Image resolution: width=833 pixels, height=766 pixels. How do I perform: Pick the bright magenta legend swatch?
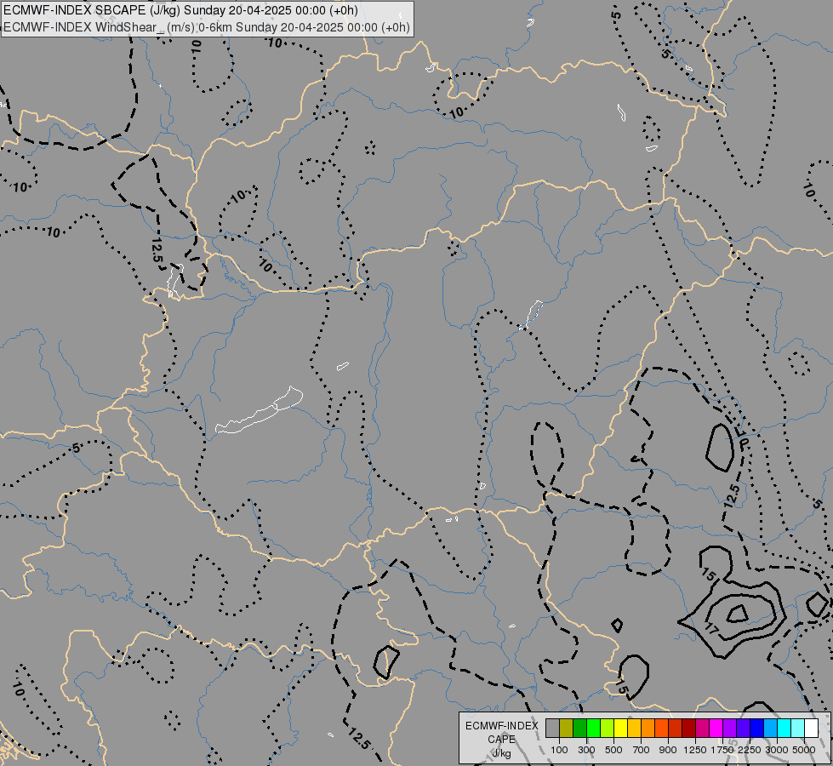coord(716,729)
